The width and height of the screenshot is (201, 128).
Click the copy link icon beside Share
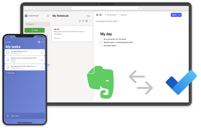tap(180, 15)
